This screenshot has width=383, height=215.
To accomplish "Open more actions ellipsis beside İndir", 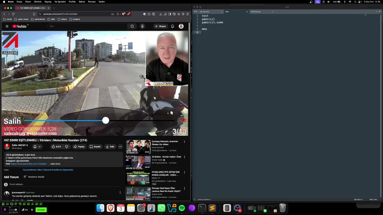I will click(x=120, y=147).
